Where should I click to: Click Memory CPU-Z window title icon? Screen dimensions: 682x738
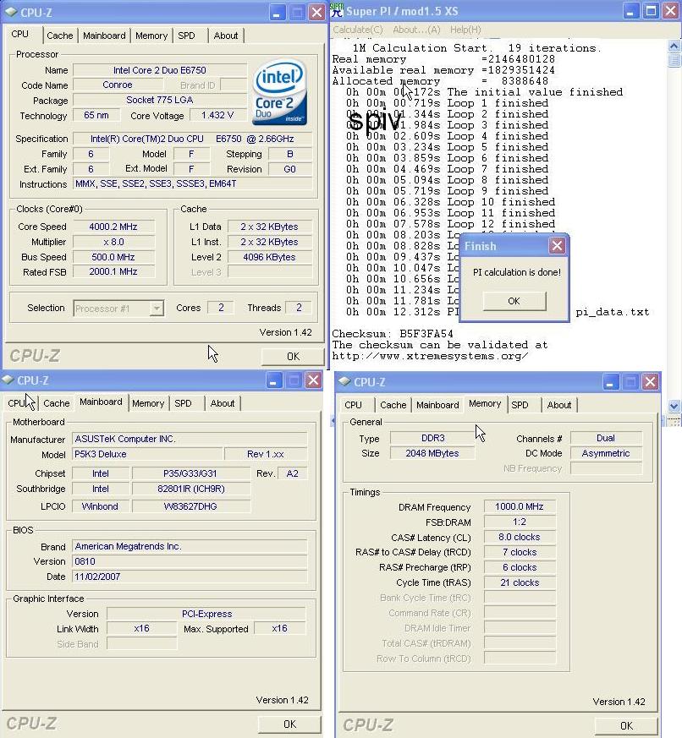[344, 382]
